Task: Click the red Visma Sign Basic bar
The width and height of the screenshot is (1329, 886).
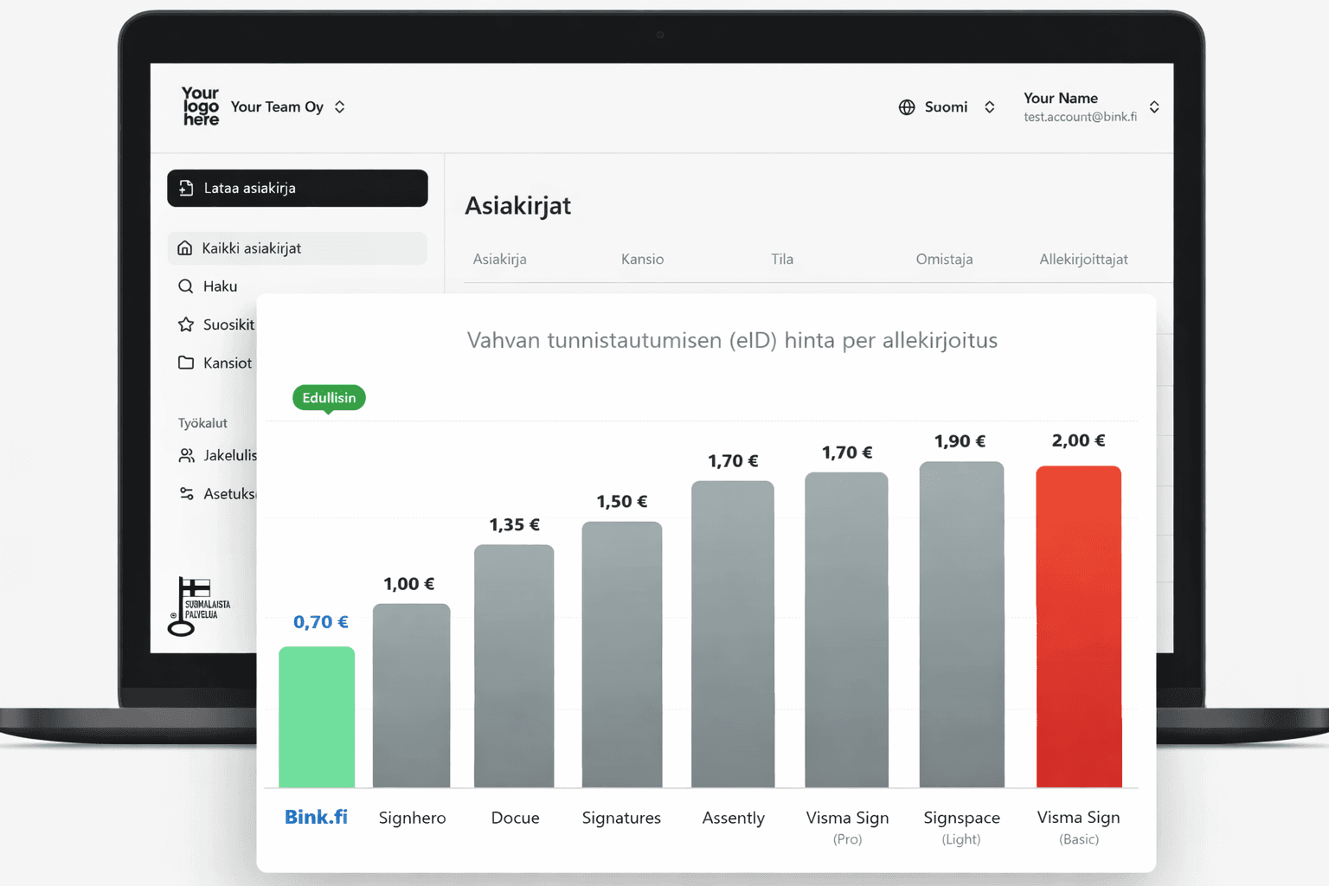Action: (x=1078, y=626)
